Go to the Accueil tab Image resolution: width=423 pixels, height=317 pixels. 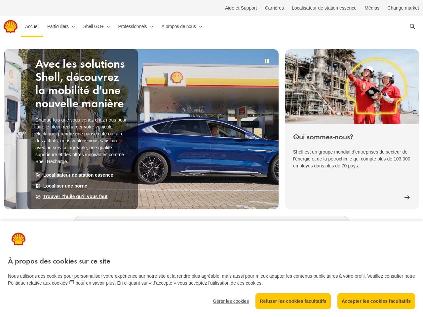tap(32, 26)
